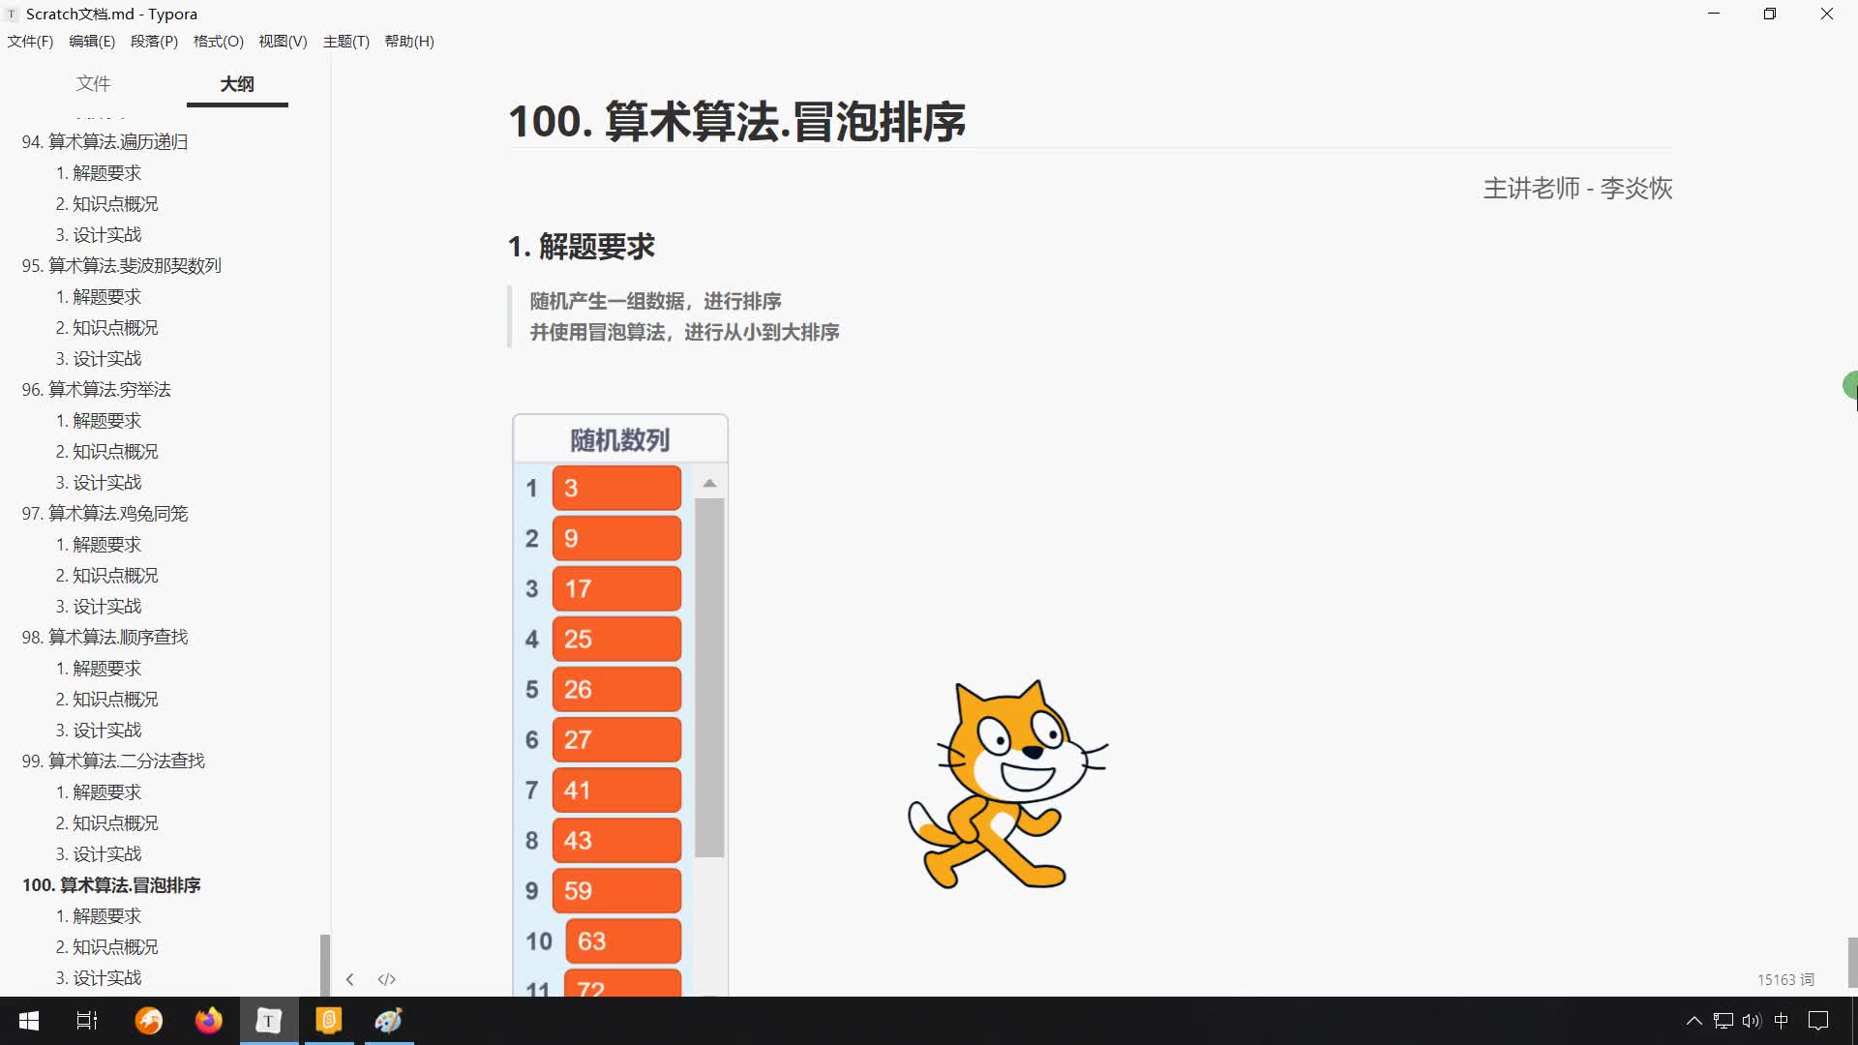Jump to 3. 设计实战 under item 95

coord(99,359)
